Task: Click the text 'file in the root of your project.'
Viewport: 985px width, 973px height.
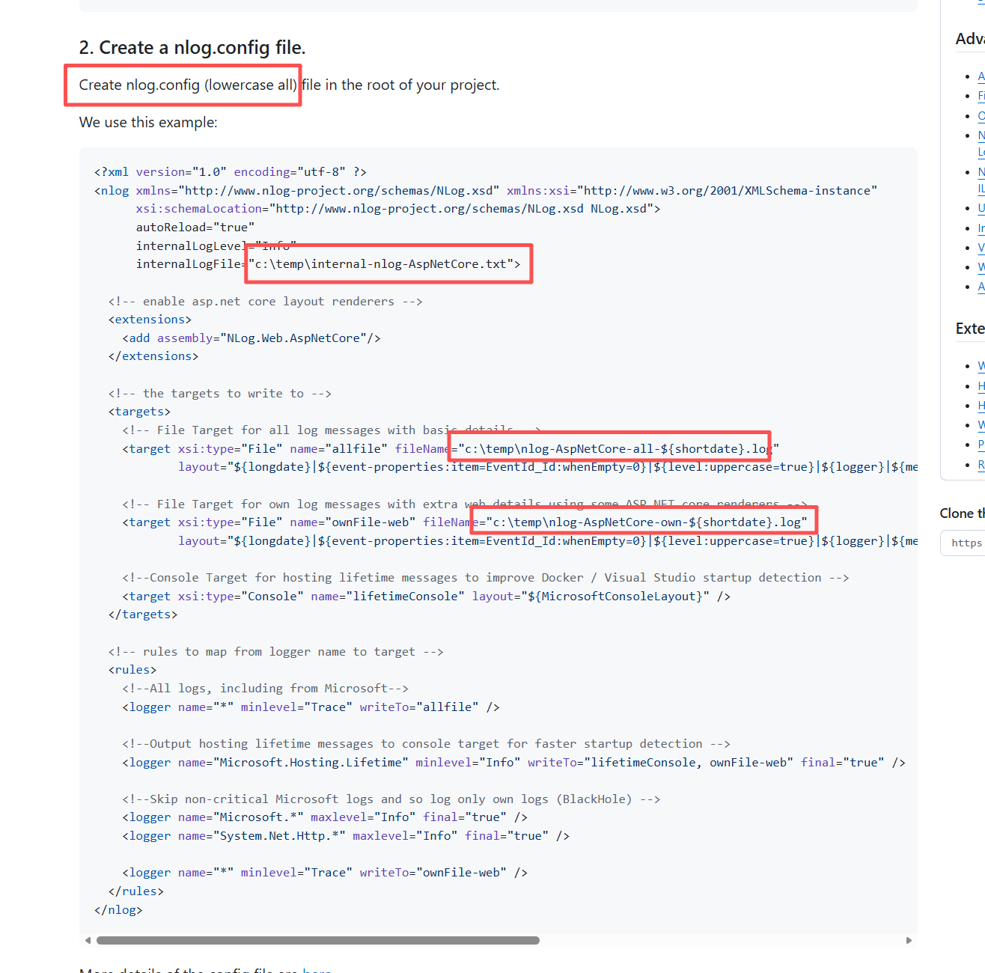Action: (x=400, y=85)
